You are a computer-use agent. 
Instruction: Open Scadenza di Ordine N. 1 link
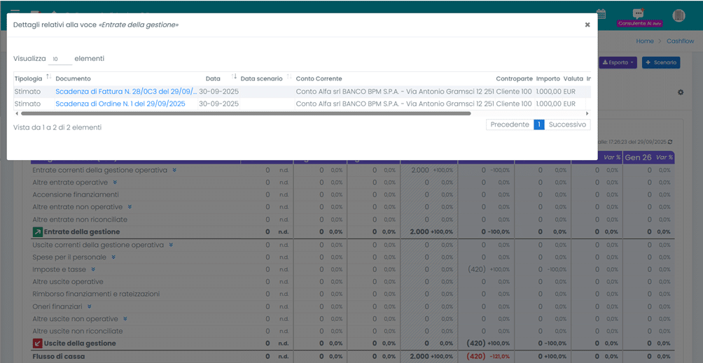click(x=120, y=104)
